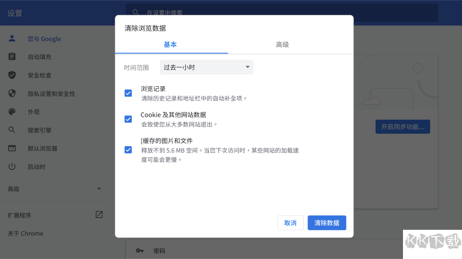The height and width of the screenshot is (259, 462).
Task: Click the search magnifier icon in settings header
Action: pyautogui.click(x=136, y=12)
